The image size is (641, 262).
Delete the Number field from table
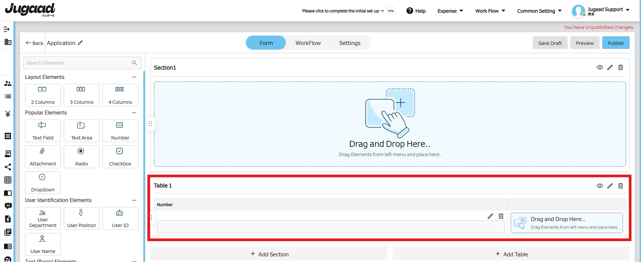tap(501, 216)
